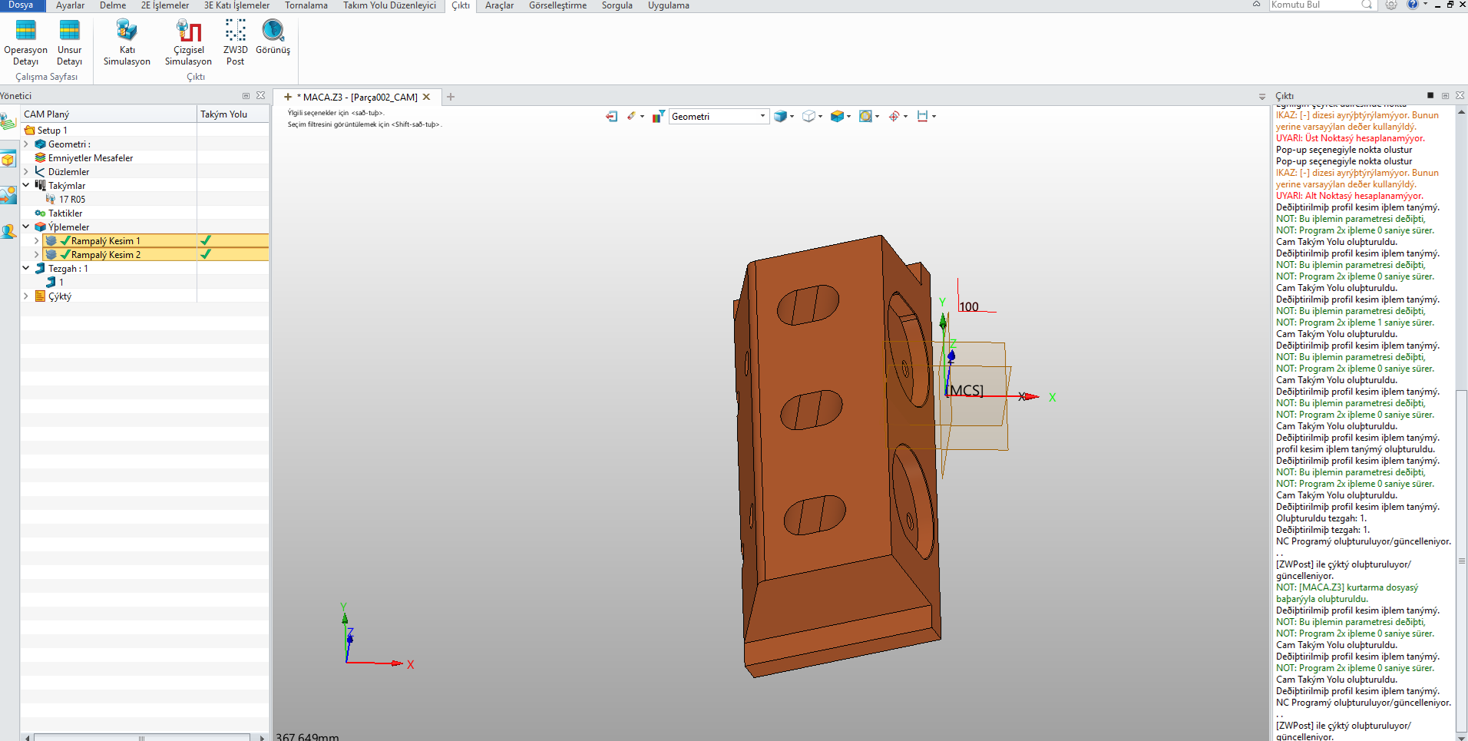Run ZW3D Post
Screen dimensions: 1468x741
[x=235, y=42]
